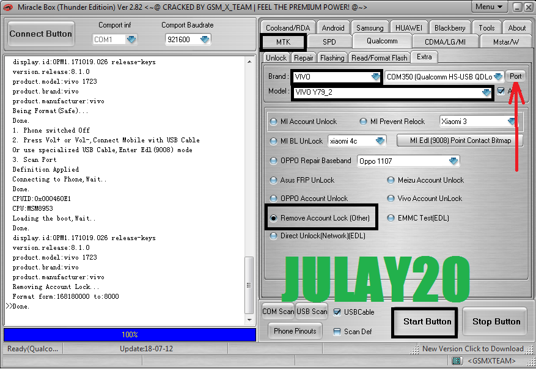Click the Connect Button
This screenshot has height=369, width=536.
tap(41, 34)
